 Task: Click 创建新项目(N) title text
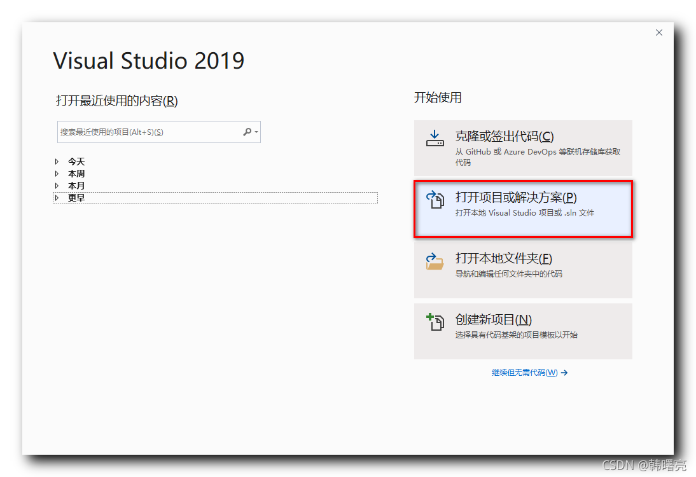tap(494, 319)
